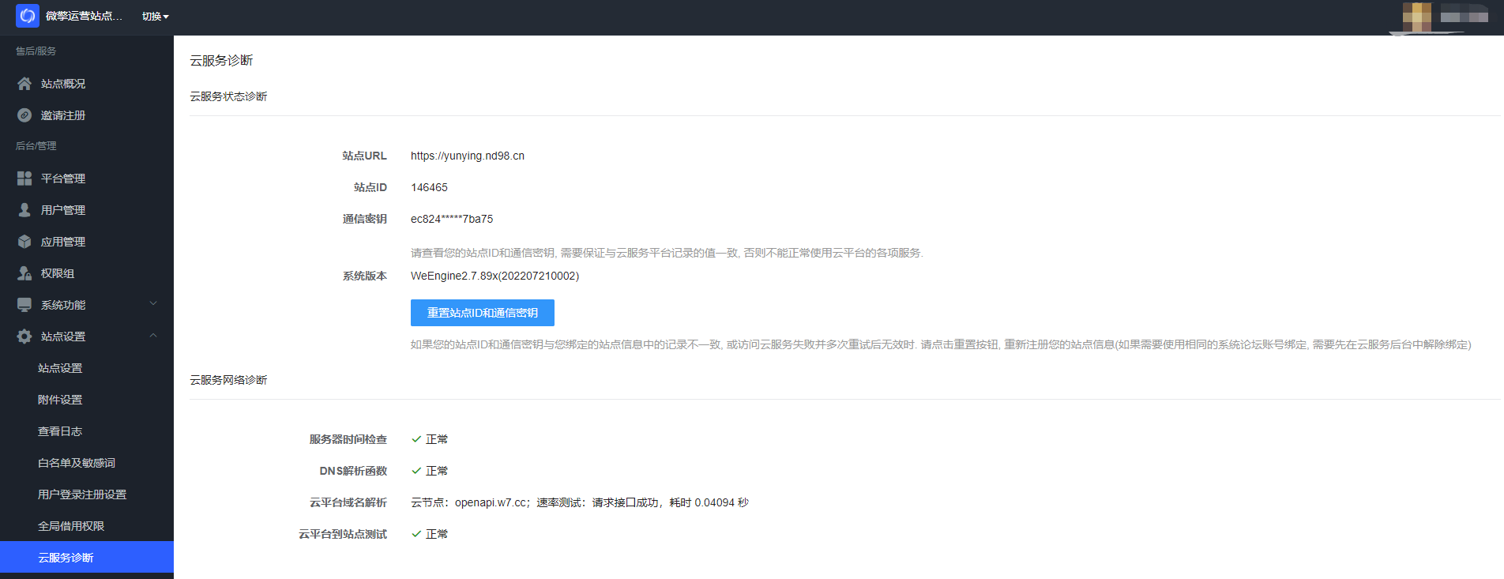Expand the 系统功能 chevron
Screen dimensions: 1504x579
[x=153, y=303]
